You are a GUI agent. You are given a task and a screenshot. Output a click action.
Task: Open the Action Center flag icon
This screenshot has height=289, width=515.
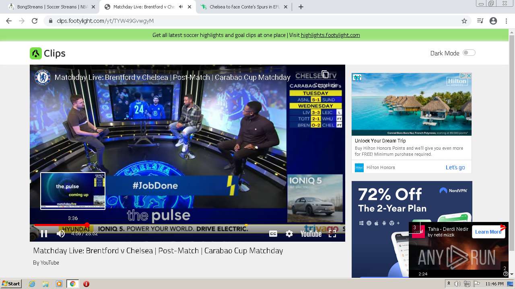(476, 284)
